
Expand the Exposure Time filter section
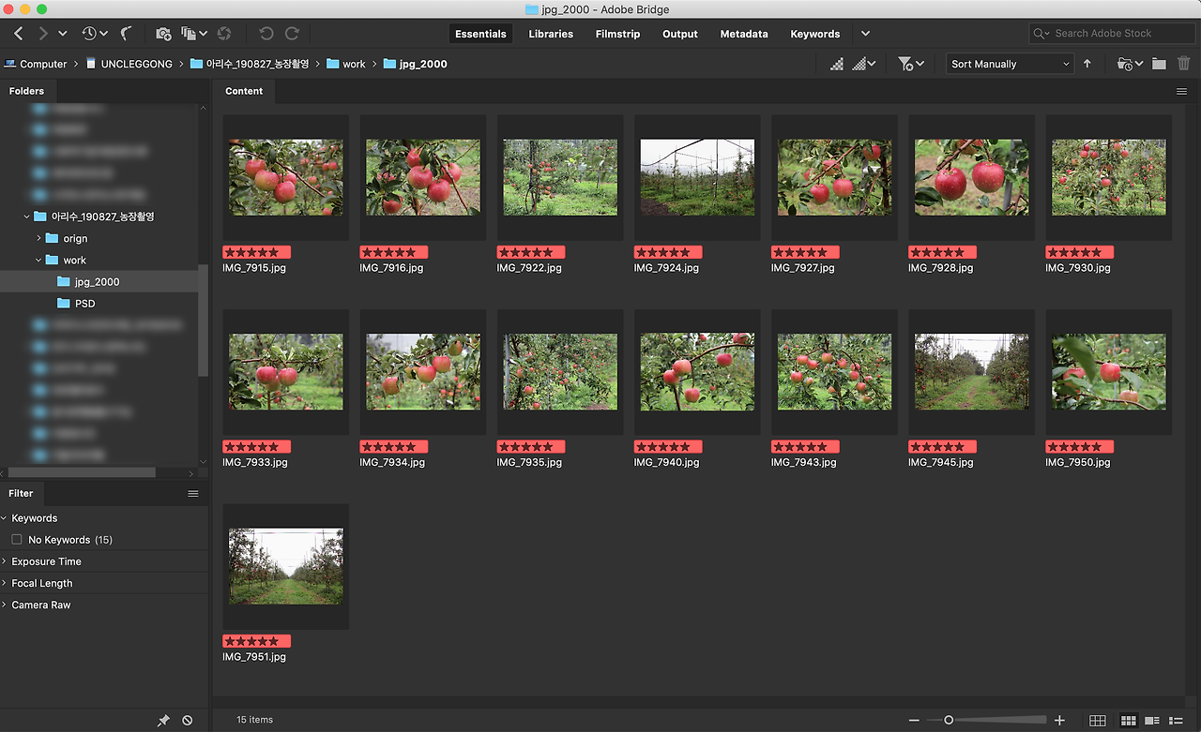pyautogui.click(x=5, y=561)
